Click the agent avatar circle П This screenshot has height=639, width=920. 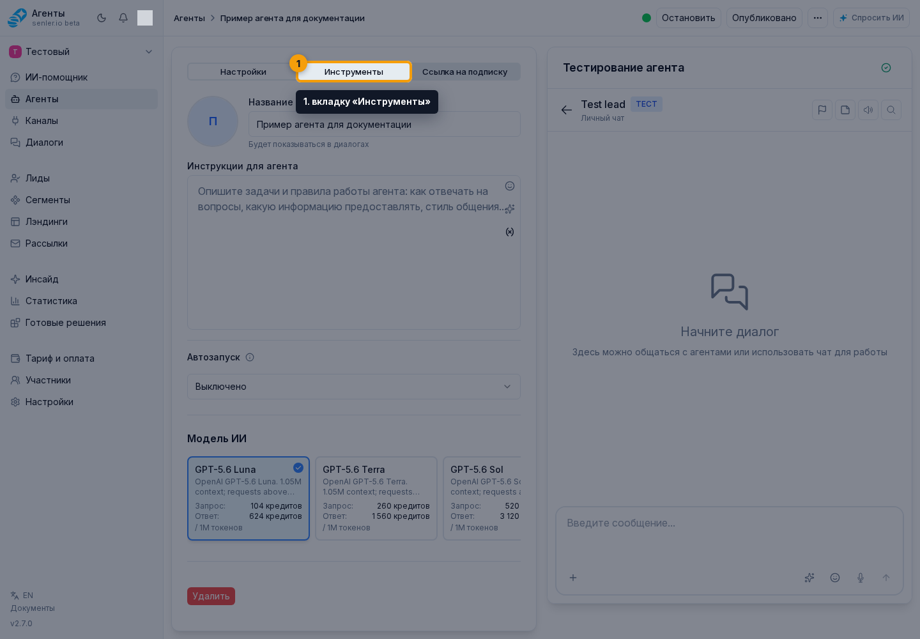[x=213, y=121]
